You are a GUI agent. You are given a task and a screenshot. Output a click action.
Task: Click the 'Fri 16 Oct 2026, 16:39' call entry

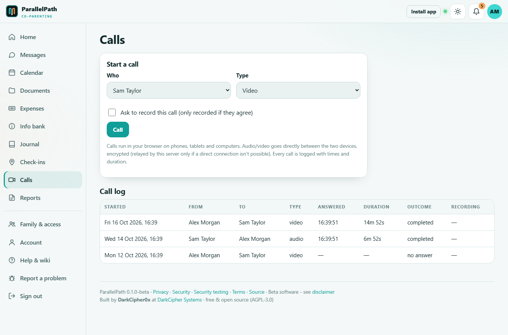pyautogui.click(x=297, y=223)
